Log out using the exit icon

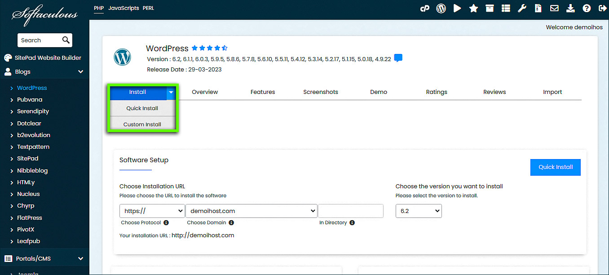point(602,8)
